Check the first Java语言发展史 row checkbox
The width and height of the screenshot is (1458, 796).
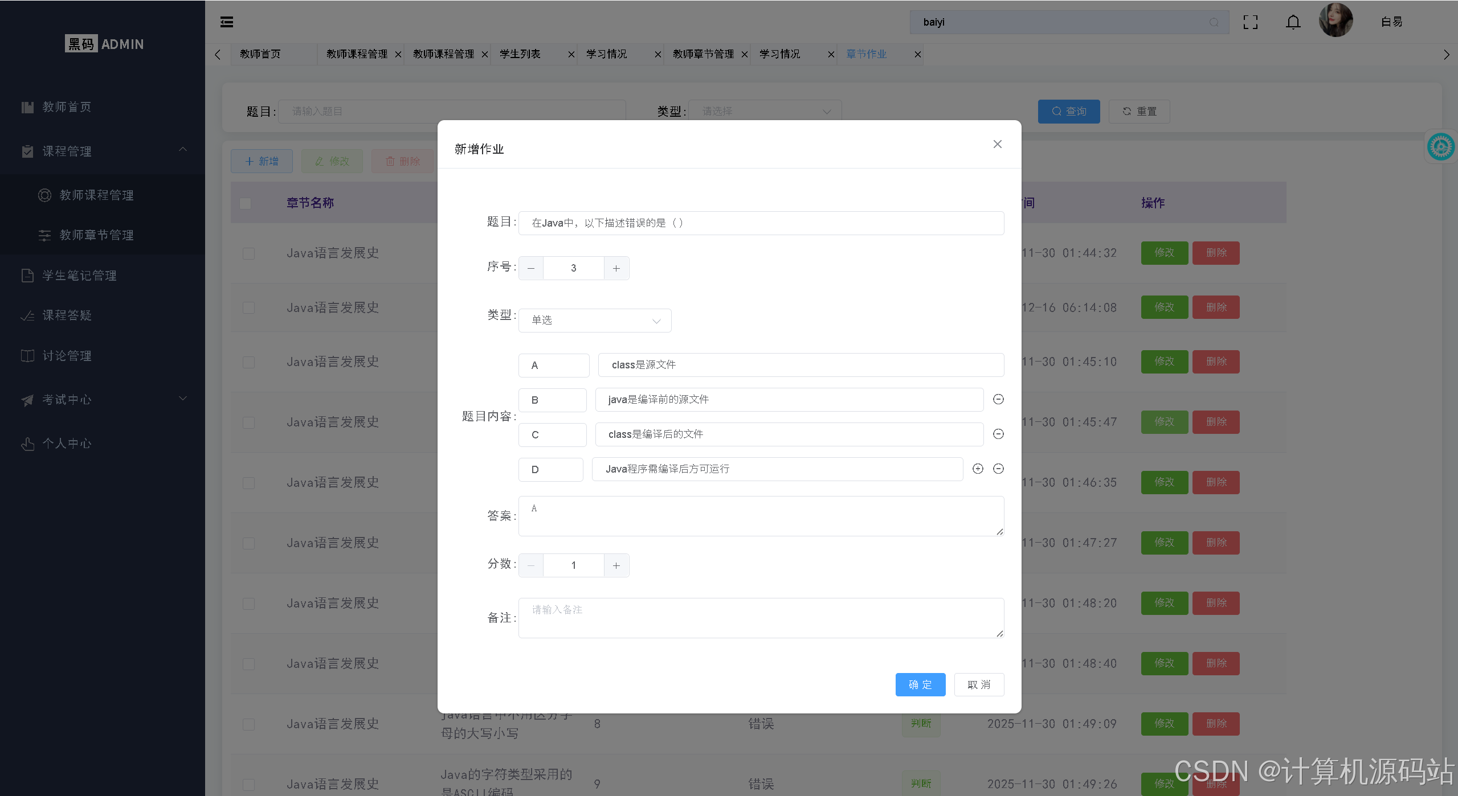click(x=248, y=253)
